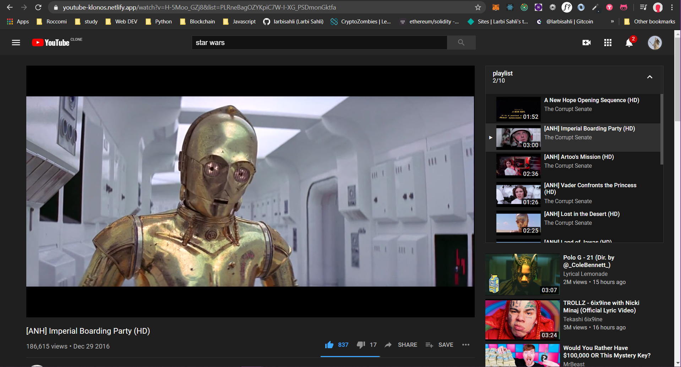Open the hamburger guide menu
The height and width of the screenshot is (367, 681).
coord(16,43)
